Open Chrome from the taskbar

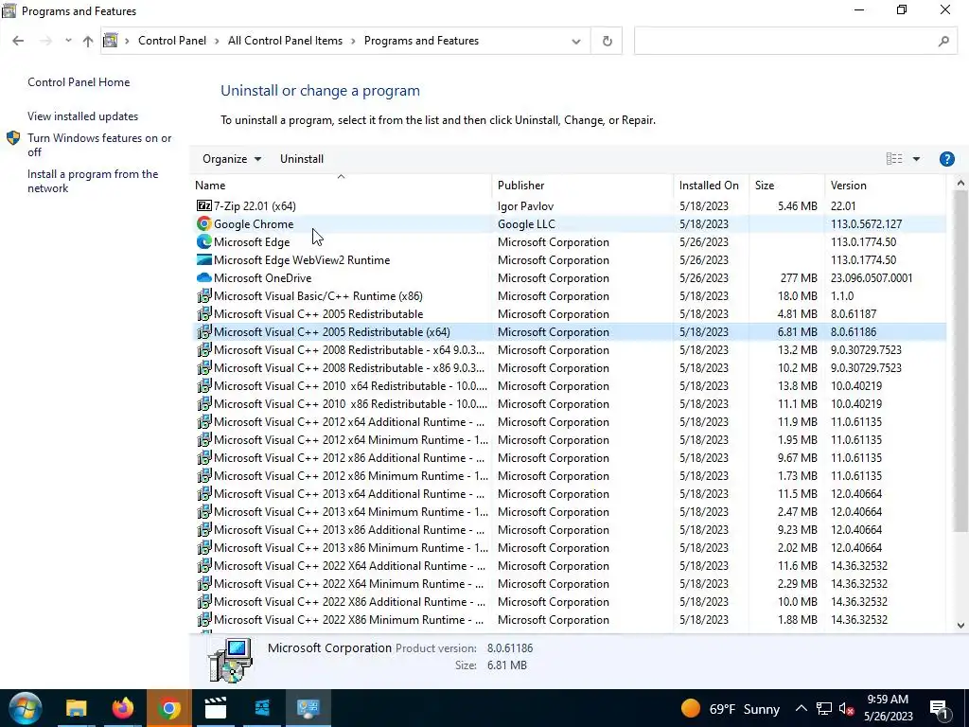tap(168, 708)
